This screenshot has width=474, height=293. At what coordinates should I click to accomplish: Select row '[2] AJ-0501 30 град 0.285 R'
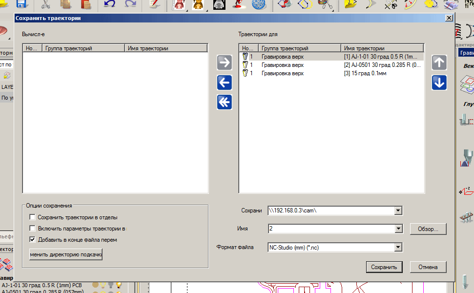pos(331,65)
